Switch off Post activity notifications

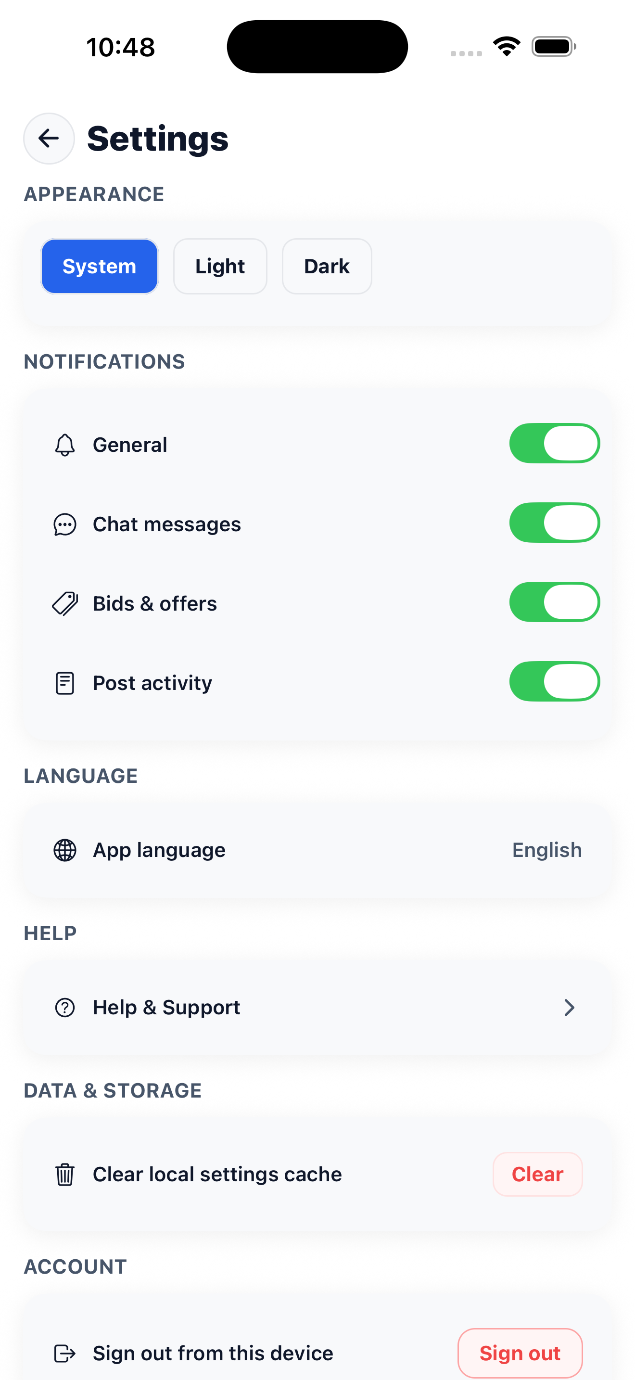click(x=554, y=681)
